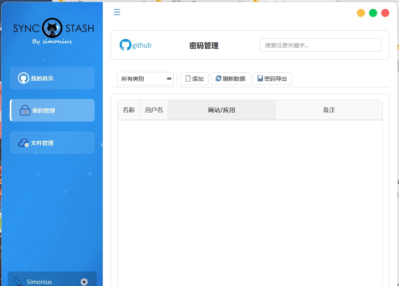The image size is (399, 286).
Task: Click the cloud icon on 文件管理 entry
Action: pyautogui.click(x=23, y=142)
